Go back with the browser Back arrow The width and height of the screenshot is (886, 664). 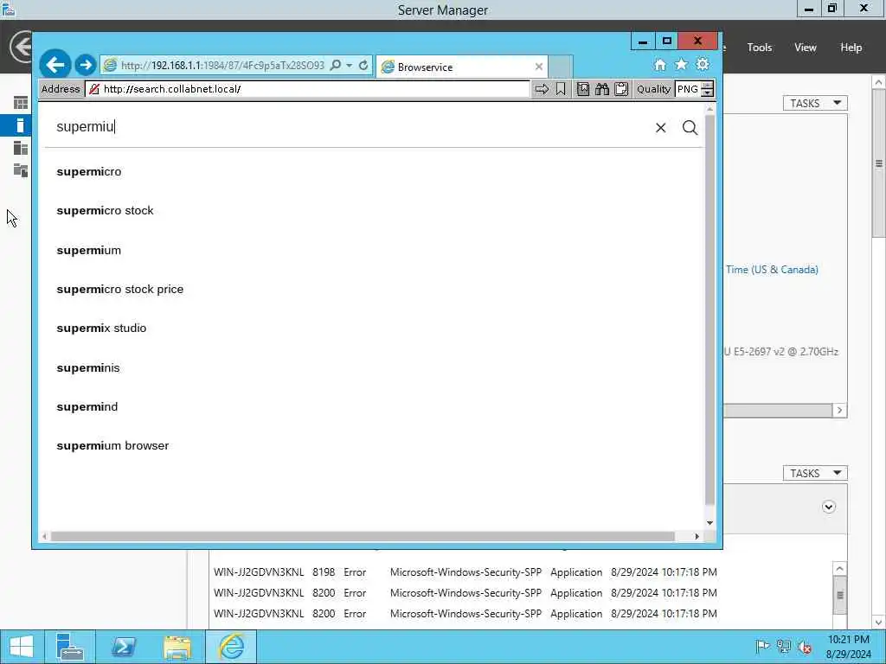click(55, 65)
